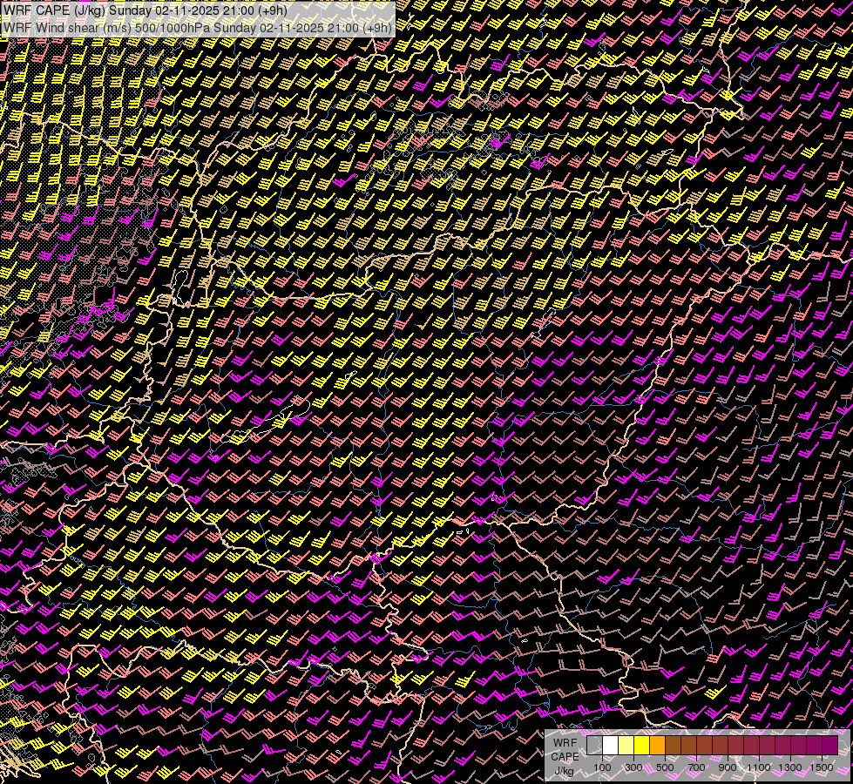Click the 700 label on the legend scale
This screenshot has width=853, height=784.
click(696, 767)
